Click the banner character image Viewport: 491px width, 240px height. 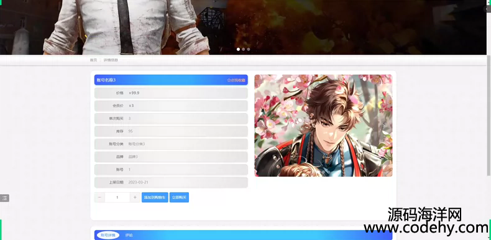click(126, 27)
